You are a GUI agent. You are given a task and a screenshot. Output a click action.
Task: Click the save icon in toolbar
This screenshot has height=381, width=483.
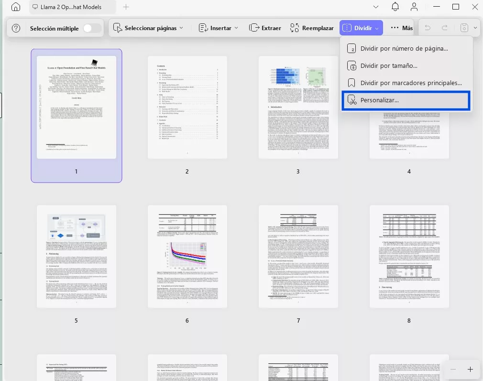(464, 28)
